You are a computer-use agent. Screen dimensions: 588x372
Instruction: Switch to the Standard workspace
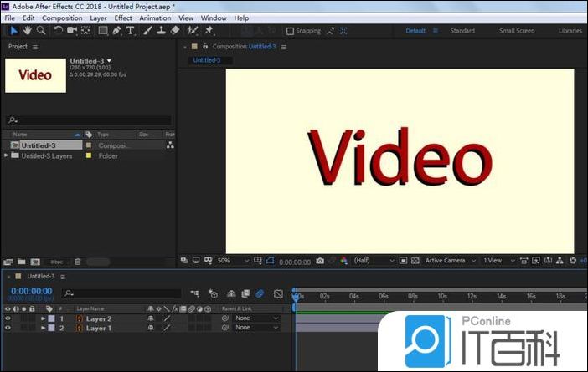click(462, 31)
